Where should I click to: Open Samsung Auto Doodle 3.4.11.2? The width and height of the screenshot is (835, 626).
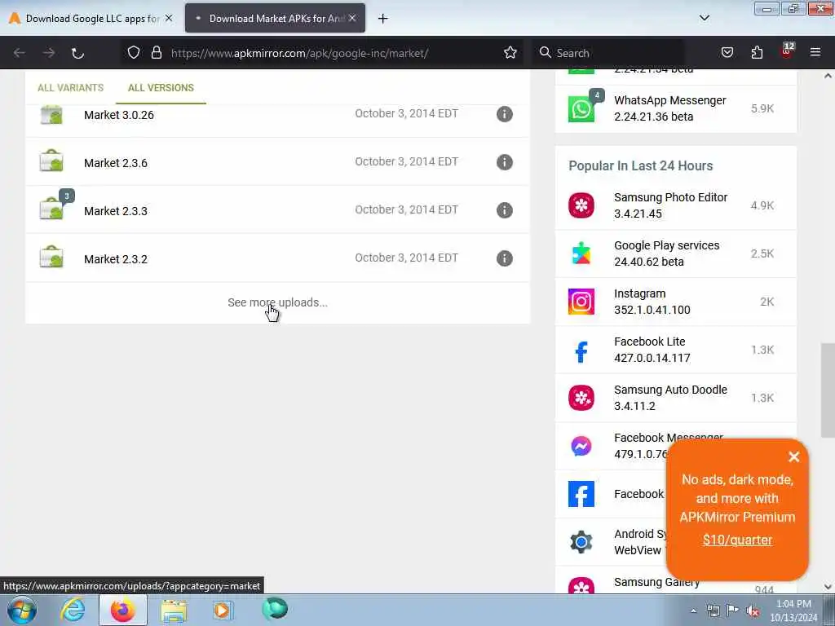(x=670, y=398)
